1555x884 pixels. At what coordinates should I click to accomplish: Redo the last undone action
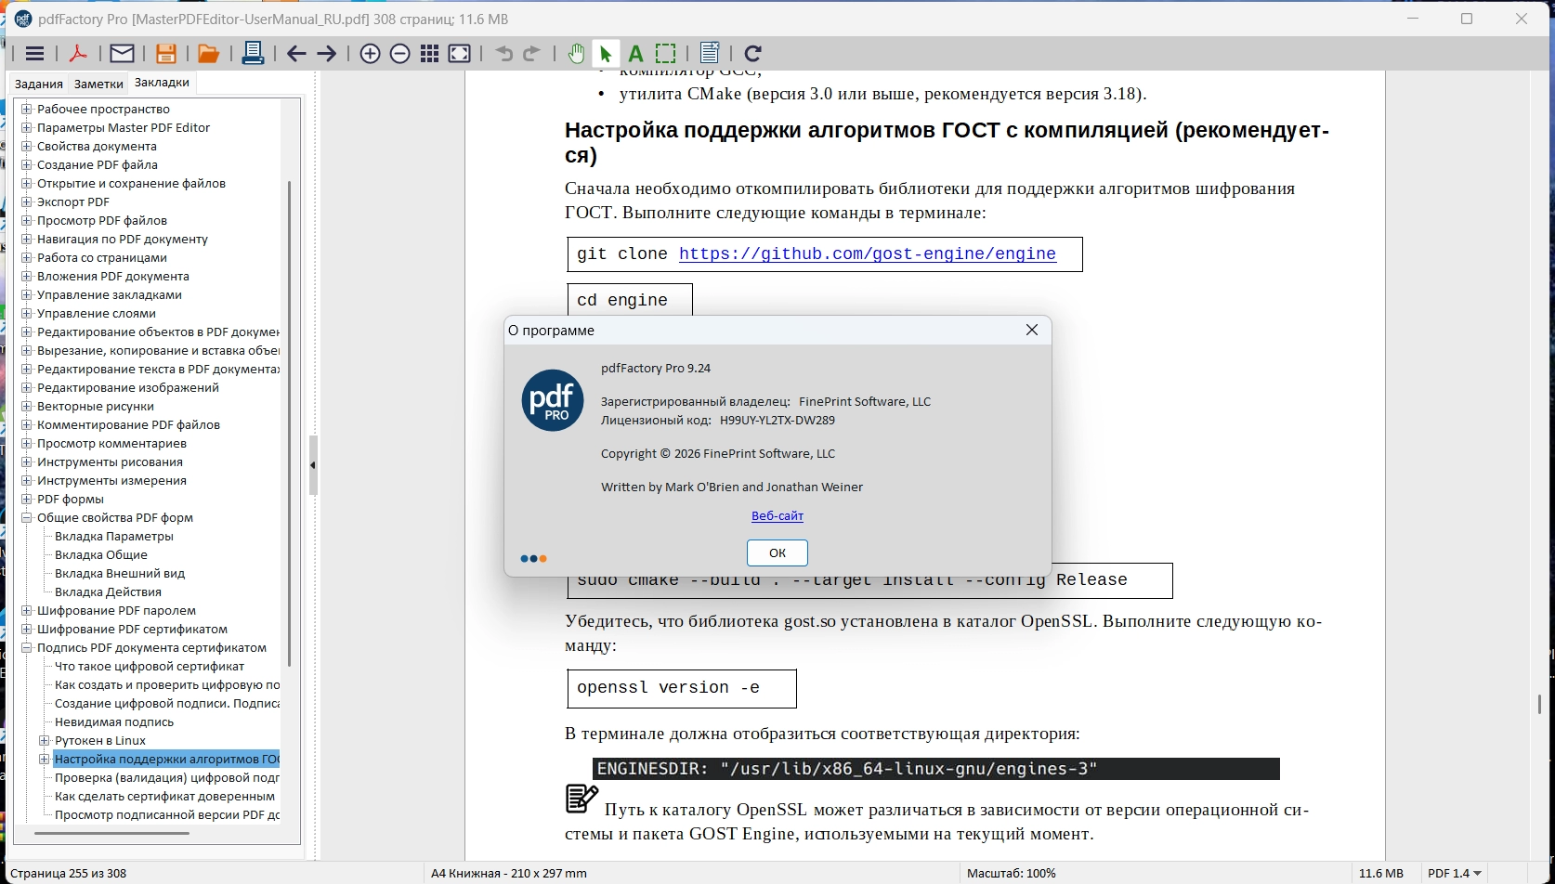[x=532, y=54]
